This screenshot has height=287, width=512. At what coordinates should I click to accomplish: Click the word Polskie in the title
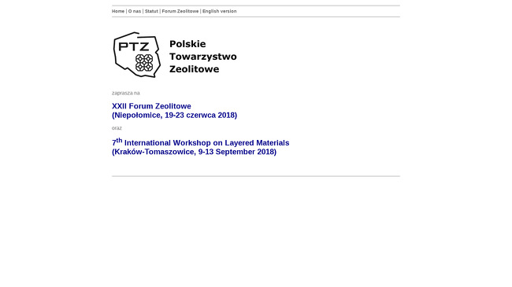187,44
